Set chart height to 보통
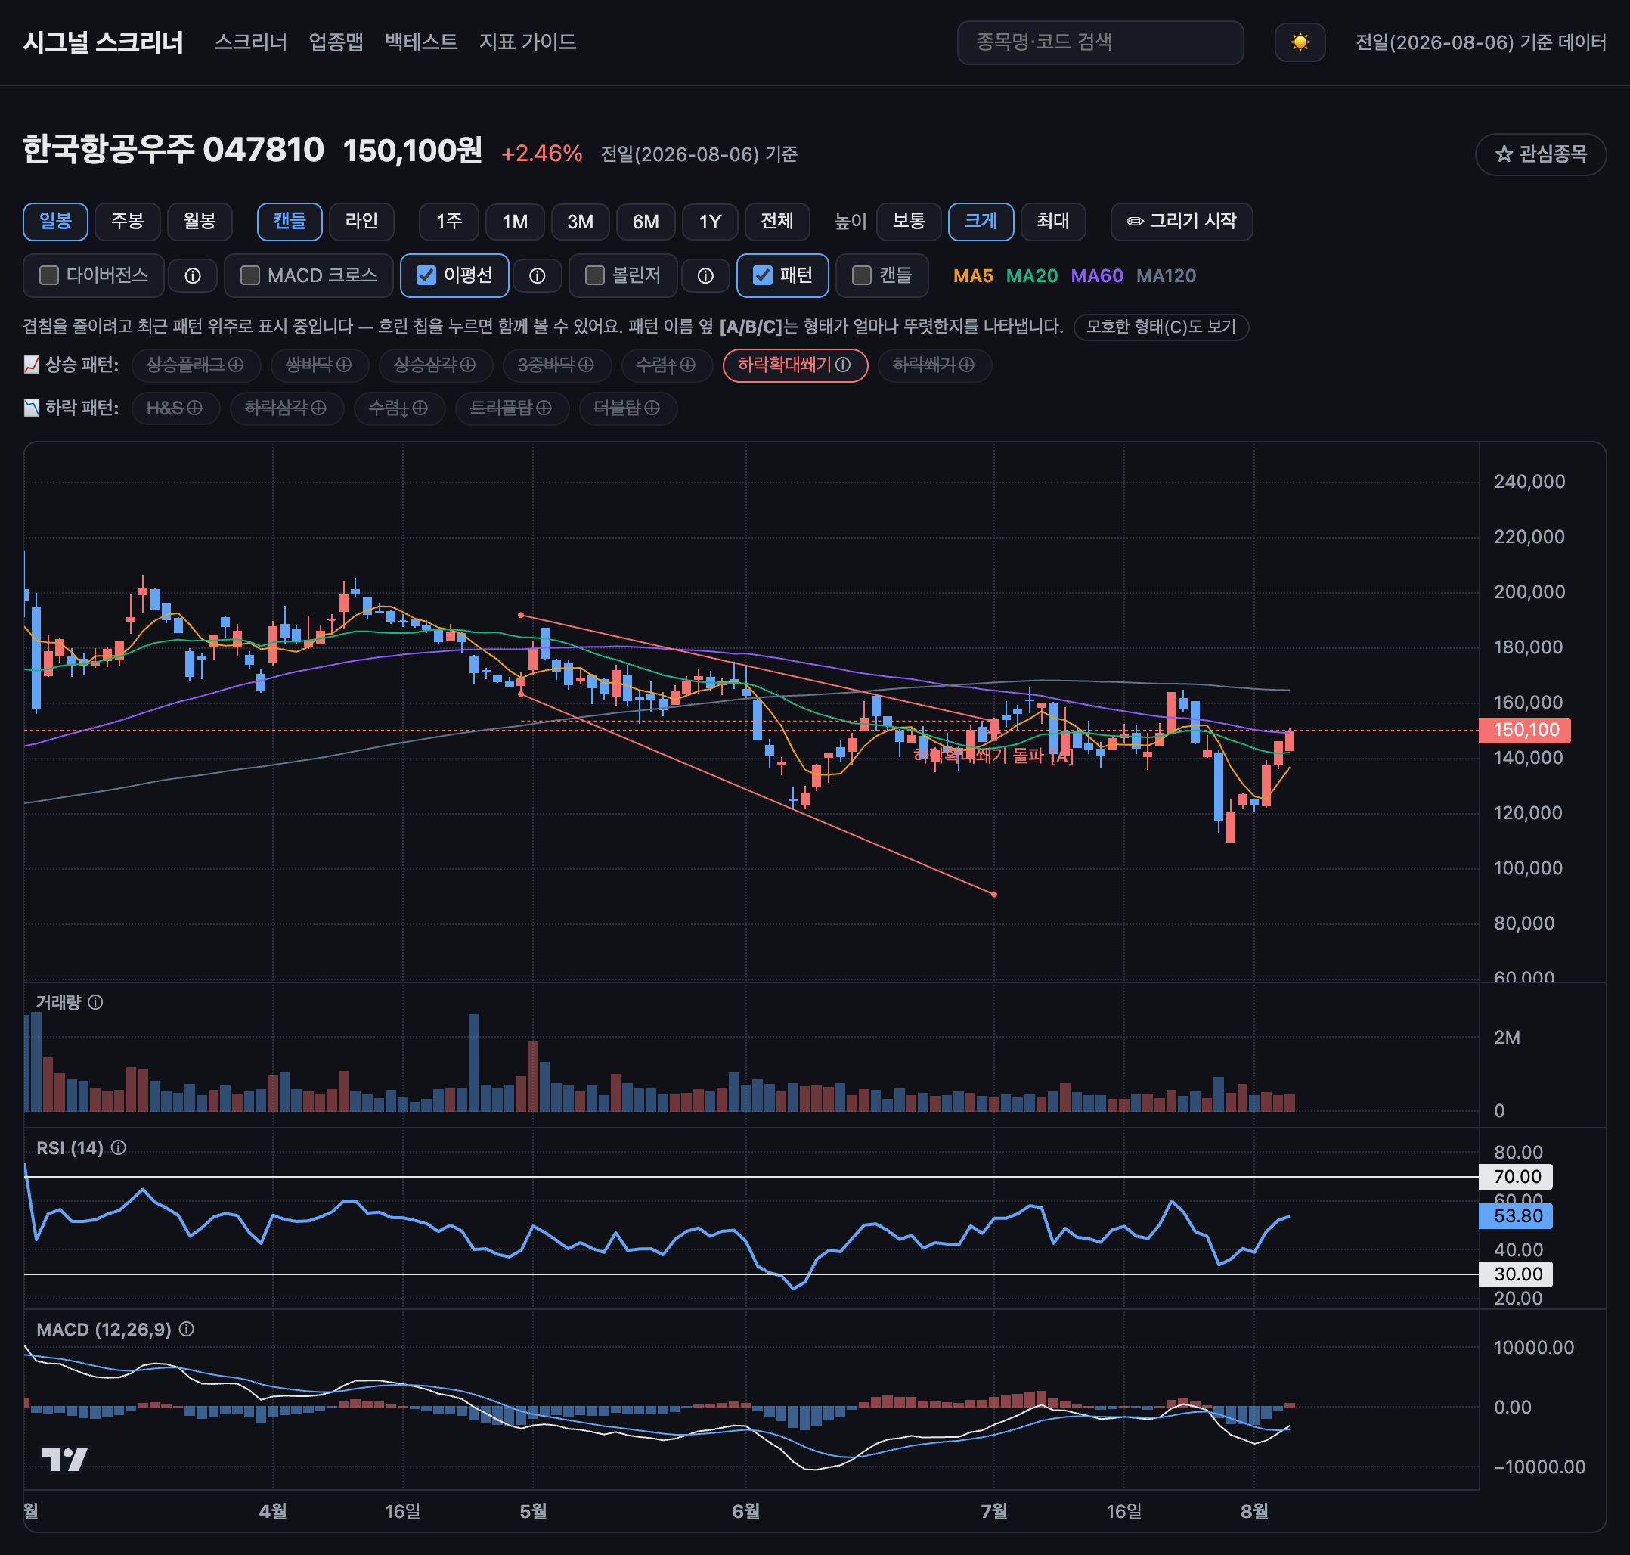Image resolution: width=1630 pixels, height=1555 pixels. (909, 222)
